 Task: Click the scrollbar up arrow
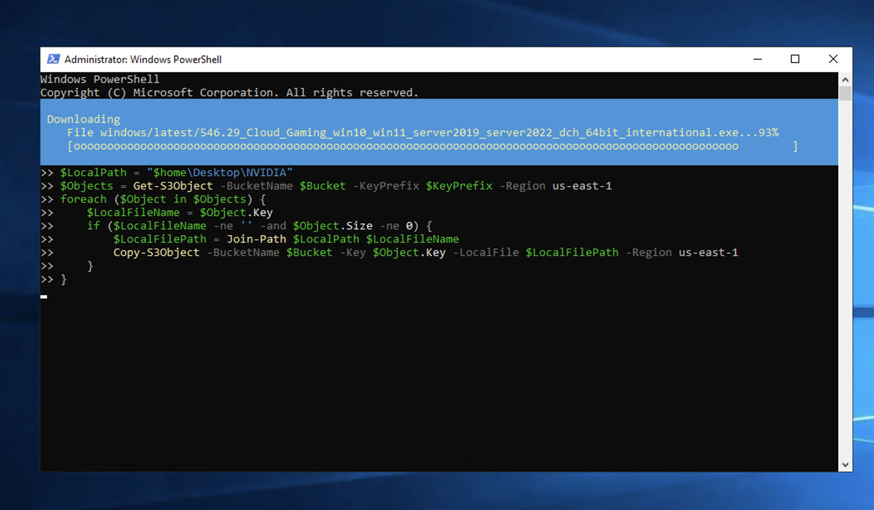pyautogui.click(x=845, y=79)
